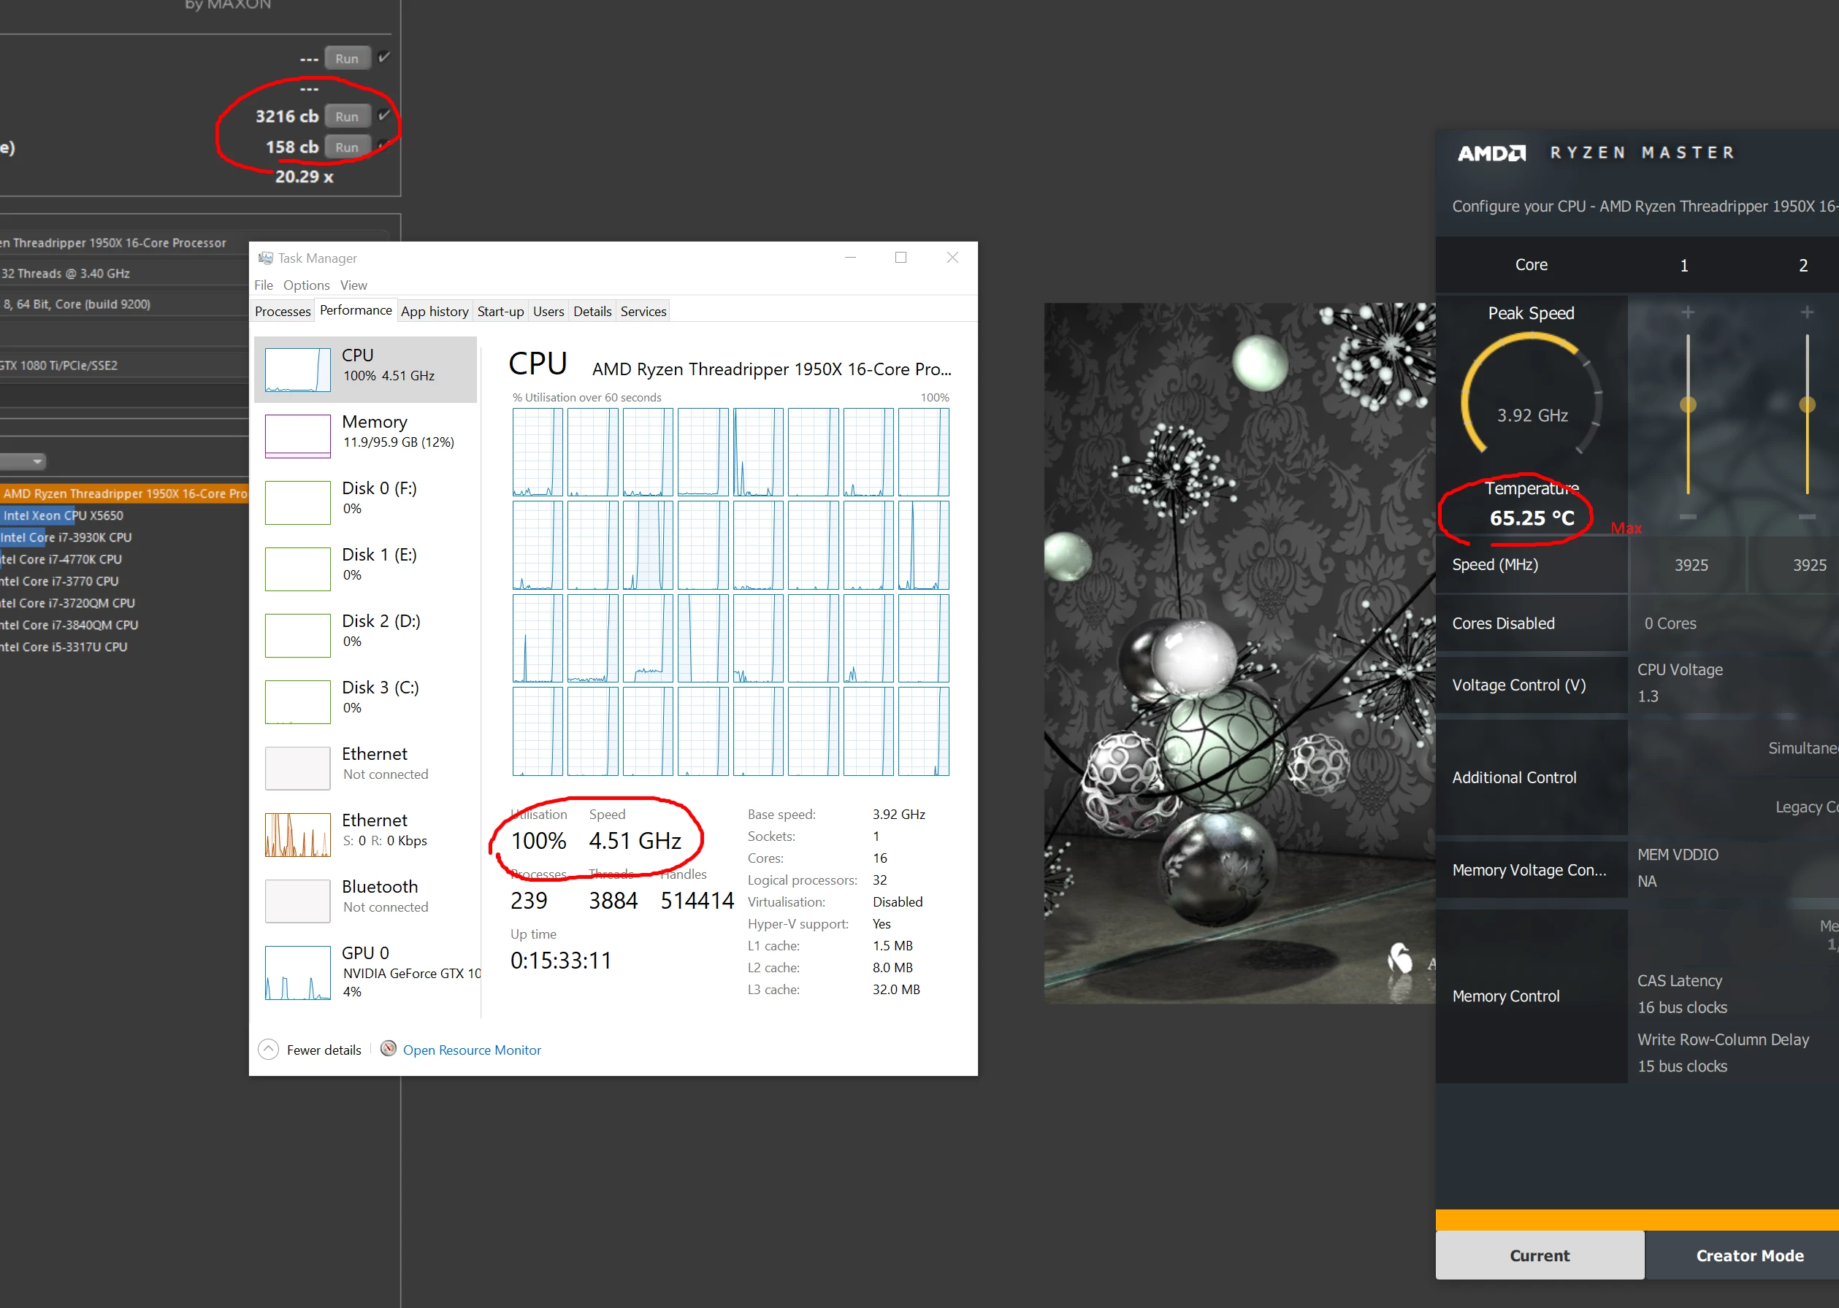Toggle checkbox next to 3216 cb Run button
The height and width of the screenshot is (1308, 1839).
coord(384,115)
